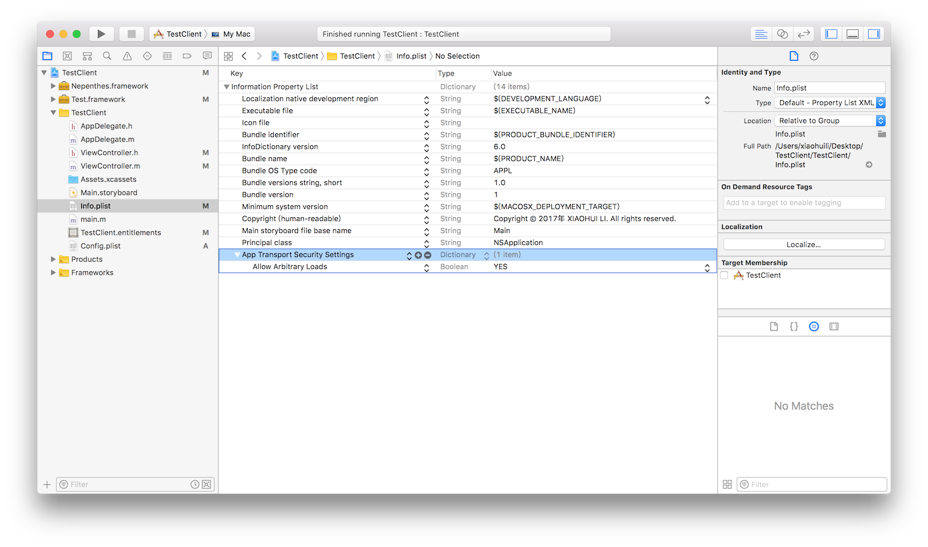Switch to the Version editor

(x=804, y=34)
